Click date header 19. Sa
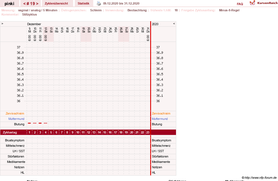Screen dimensions: 278x181 (x=84, y=30)
